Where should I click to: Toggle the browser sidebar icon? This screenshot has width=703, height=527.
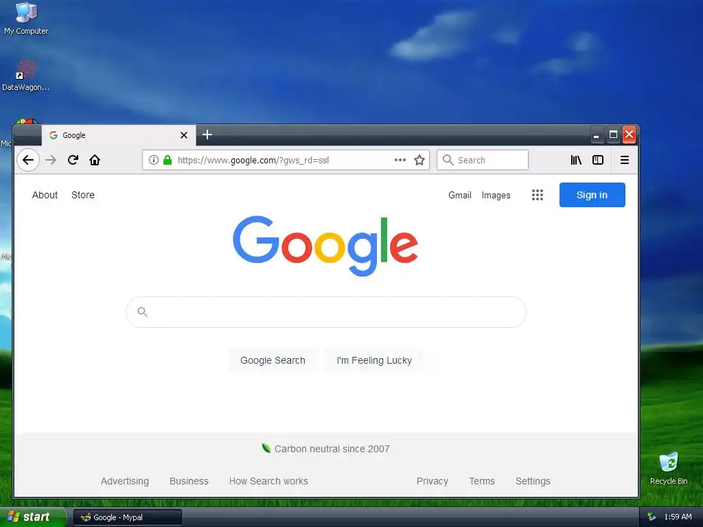(598, 160)
